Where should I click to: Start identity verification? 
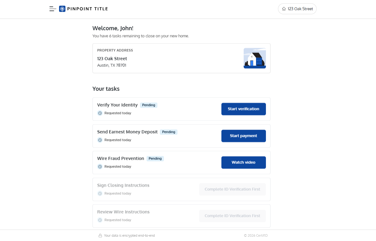(244, 109)
